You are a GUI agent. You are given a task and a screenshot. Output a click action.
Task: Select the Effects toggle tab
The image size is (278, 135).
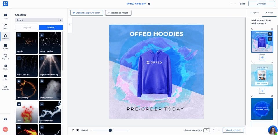(51, 27)
